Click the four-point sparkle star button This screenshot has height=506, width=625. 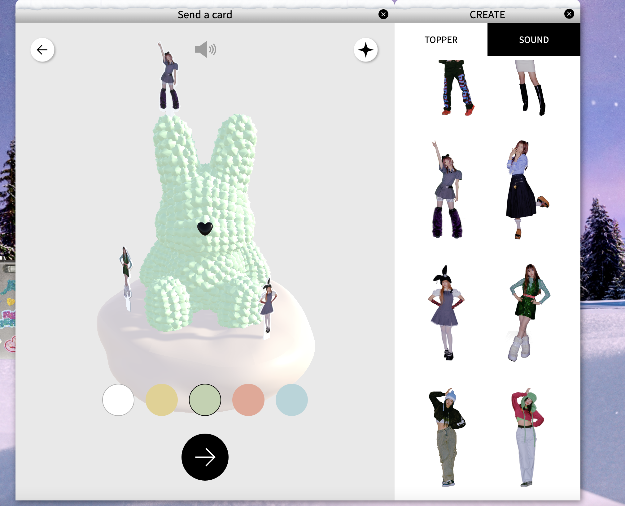365,50
